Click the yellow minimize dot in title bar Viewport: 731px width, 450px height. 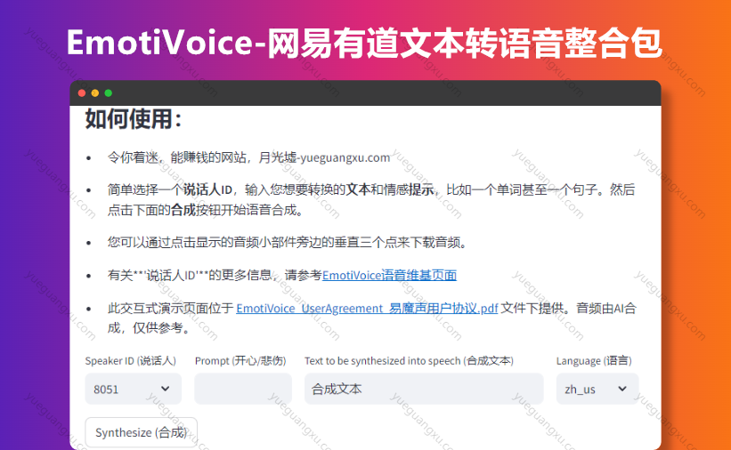click(95, 93)
